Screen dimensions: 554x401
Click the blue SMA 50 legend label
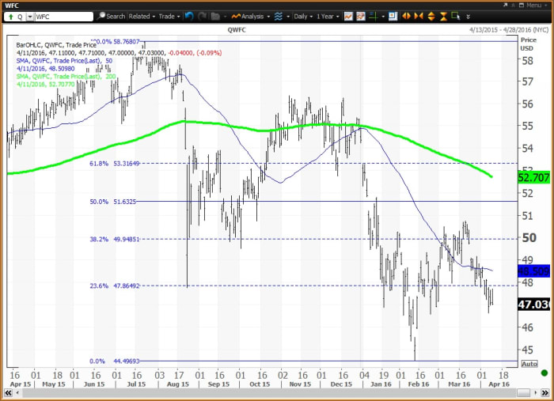[x=64, y=61]
